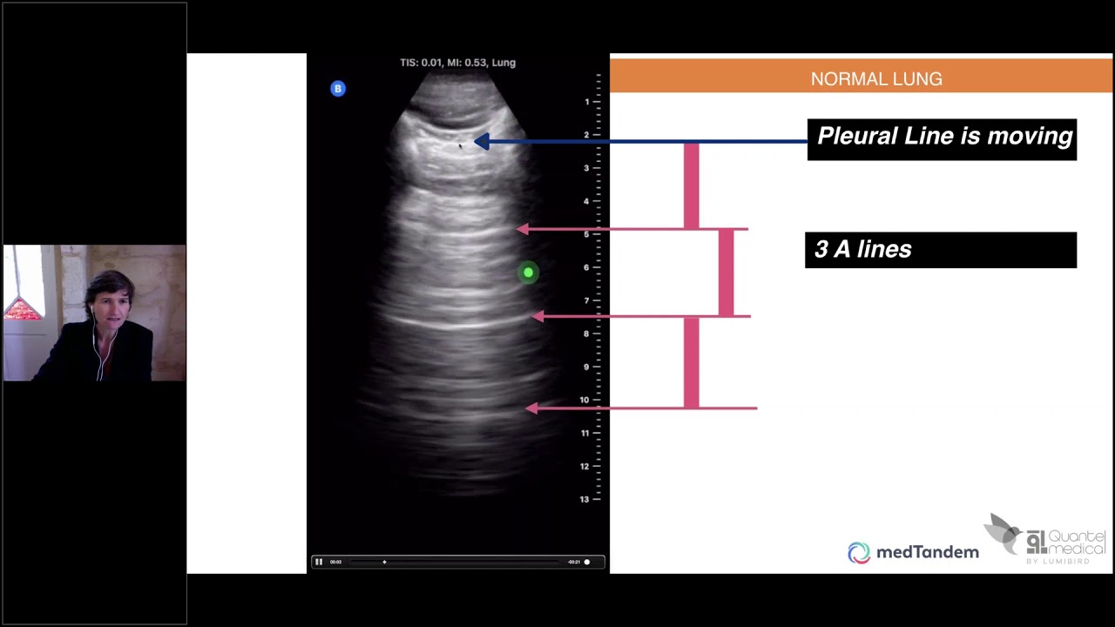Image resolution: width=1115 pixels, height=627 pixels.
Task: Click the depth scale mark 10
Action: pyautogui.click(x=585, y=400)
